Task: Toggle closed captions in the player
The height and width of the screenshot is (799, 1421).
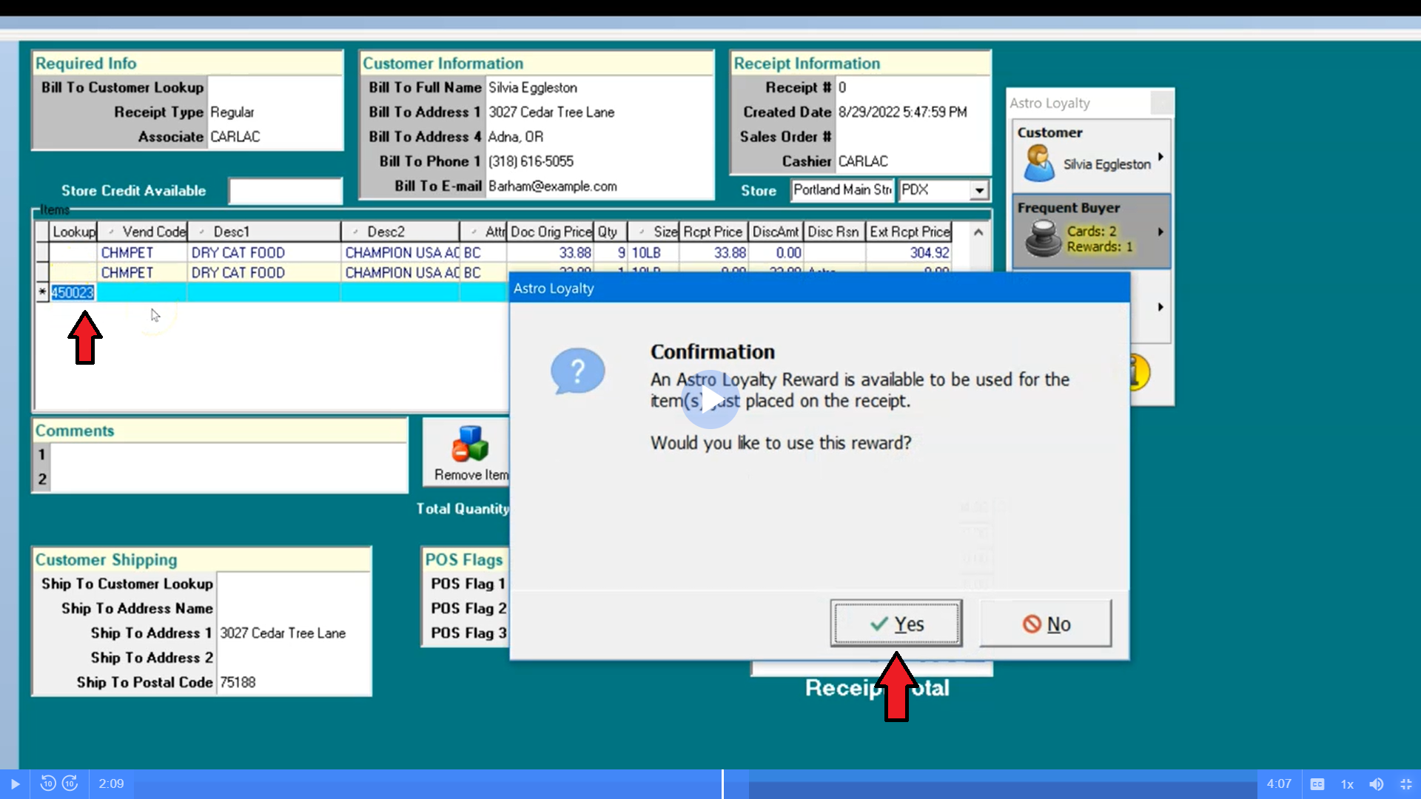Action: 1317,783
